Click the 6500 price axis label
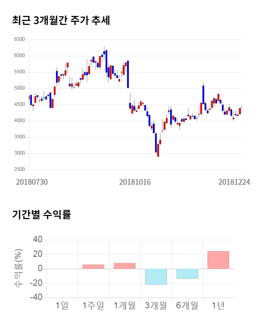The width and height of the screenshot is (254, 321). tap(19, 40)
